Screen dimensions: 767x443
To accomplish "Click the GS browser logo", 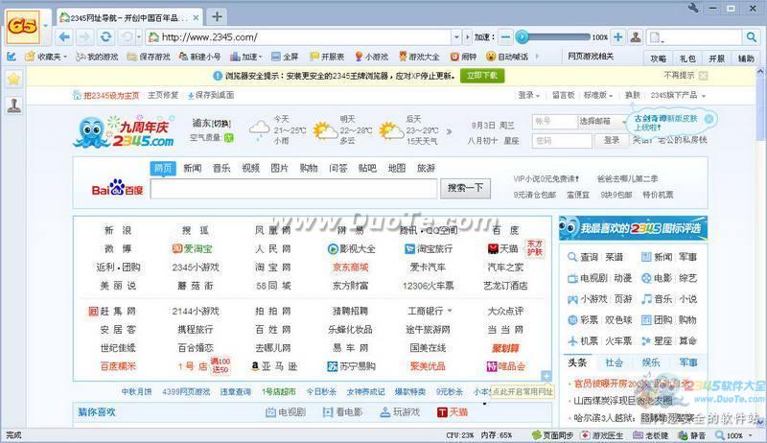I will [x=22, y=26].
